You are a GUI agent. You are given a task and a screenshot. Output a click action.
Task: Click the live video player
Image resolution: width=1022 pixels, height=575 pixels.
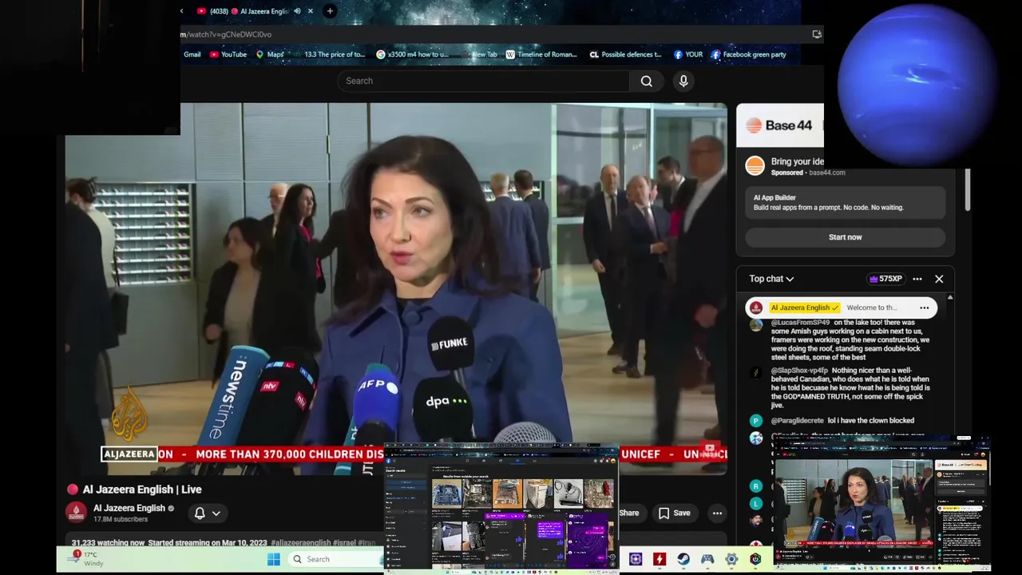click(396, 289)
